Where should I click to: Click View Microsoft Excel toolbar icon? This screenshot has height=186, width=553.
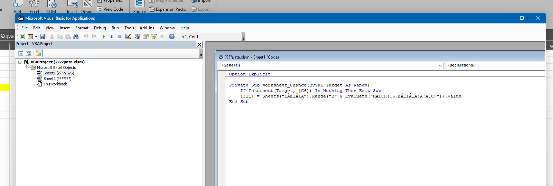[x=22, y=37]
